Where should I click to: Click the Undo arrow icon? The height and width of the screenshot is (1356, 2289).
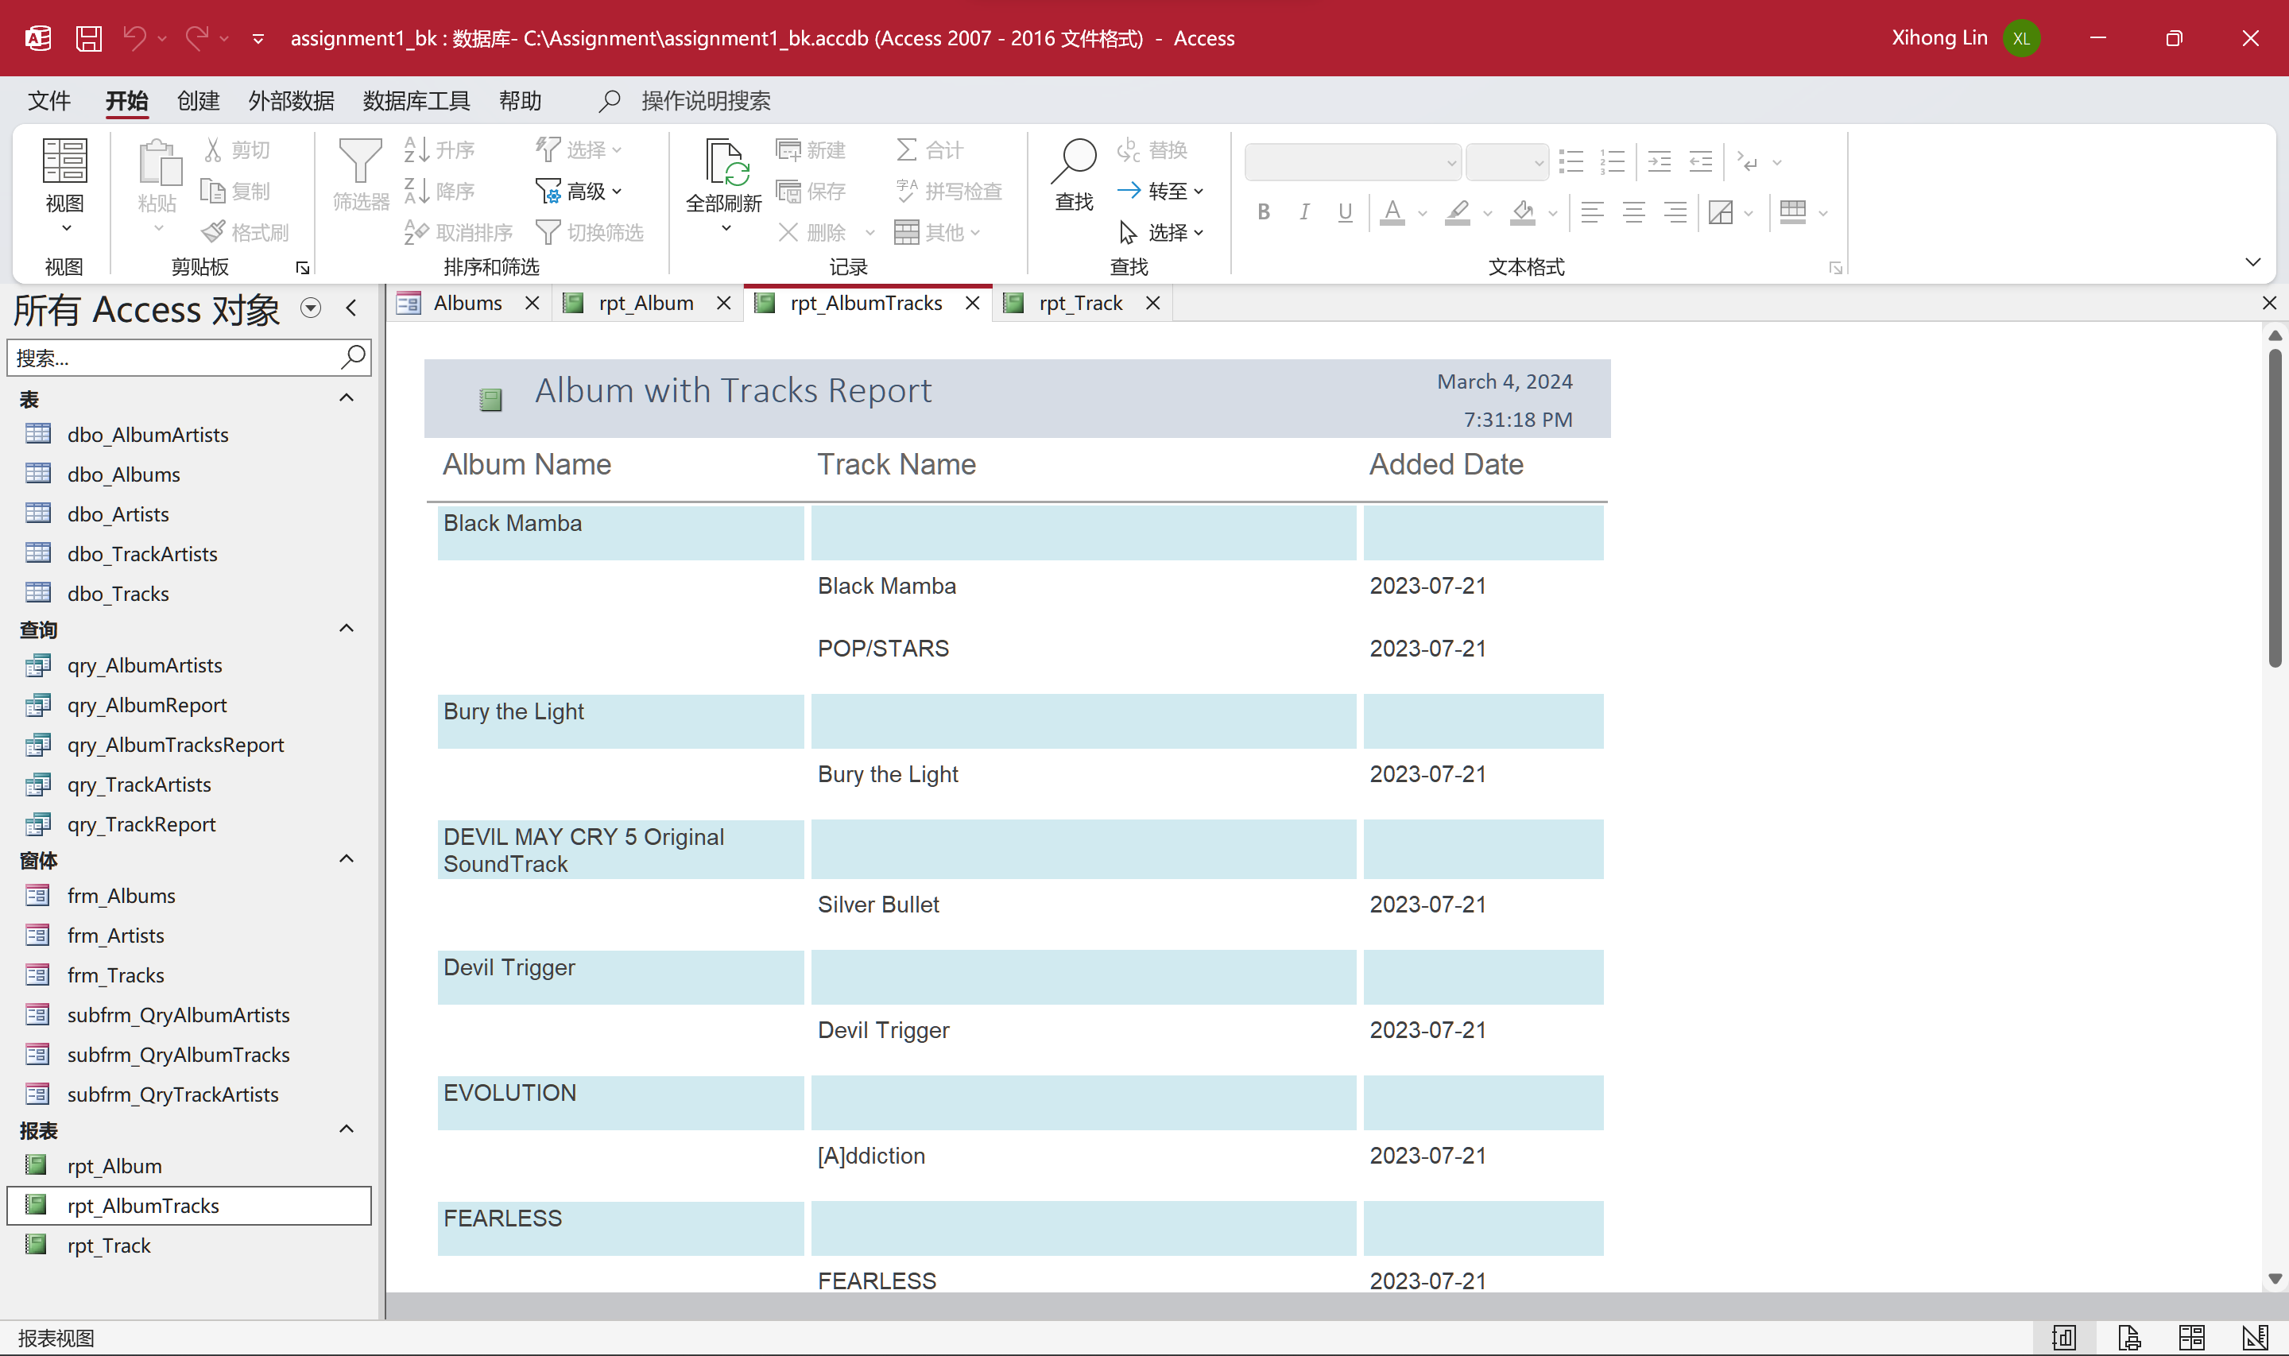[134, 38]
